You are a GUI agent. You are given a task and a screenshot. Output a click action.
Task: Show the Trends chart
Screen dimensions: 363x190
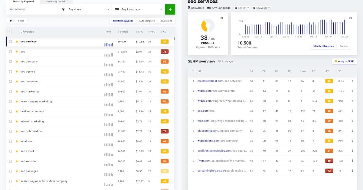click(344, 46)
